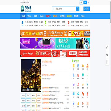Viewport: 111px width, 111px height.
Task: Click the blue magnifier search button
Action: (x=77, y=9)
